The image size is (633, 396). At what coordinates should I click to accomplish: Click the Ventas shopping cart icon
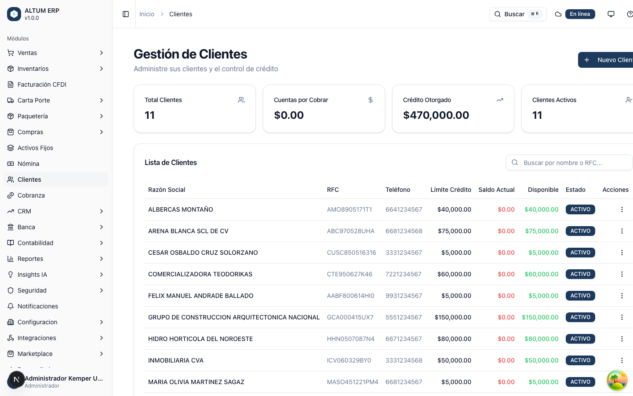(x=11, y=53)
